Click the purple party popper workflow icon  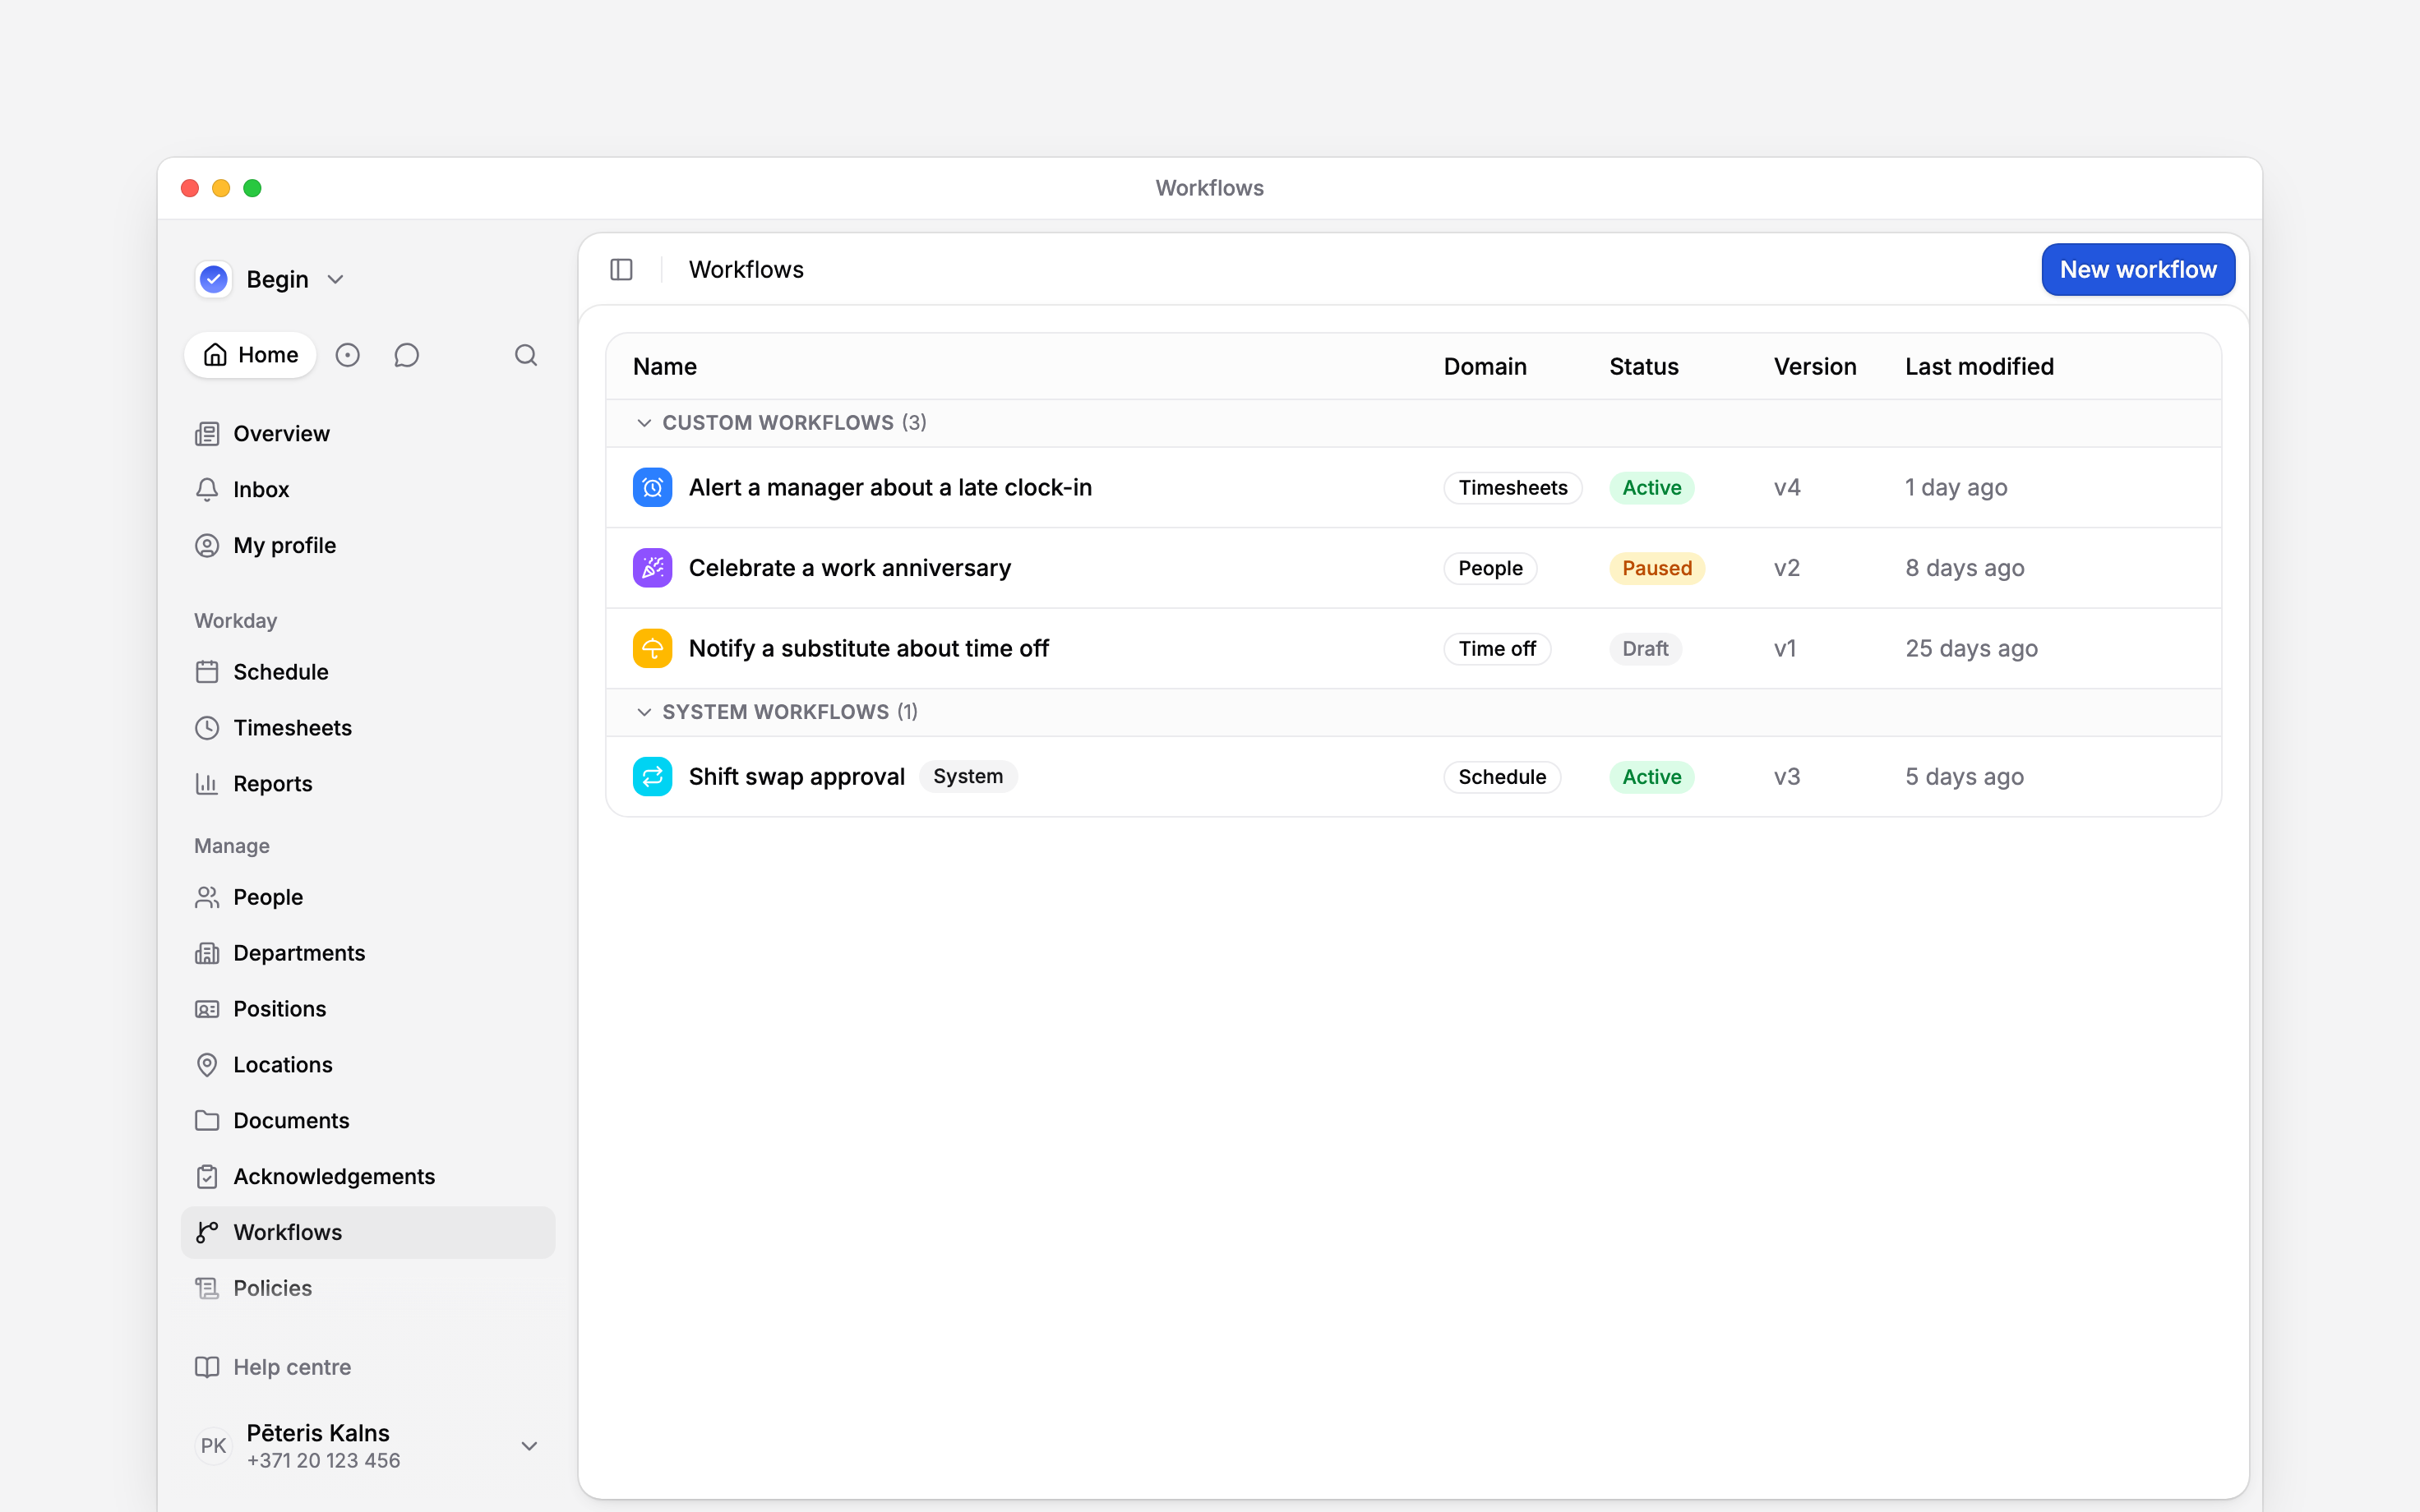pos(652,568)
